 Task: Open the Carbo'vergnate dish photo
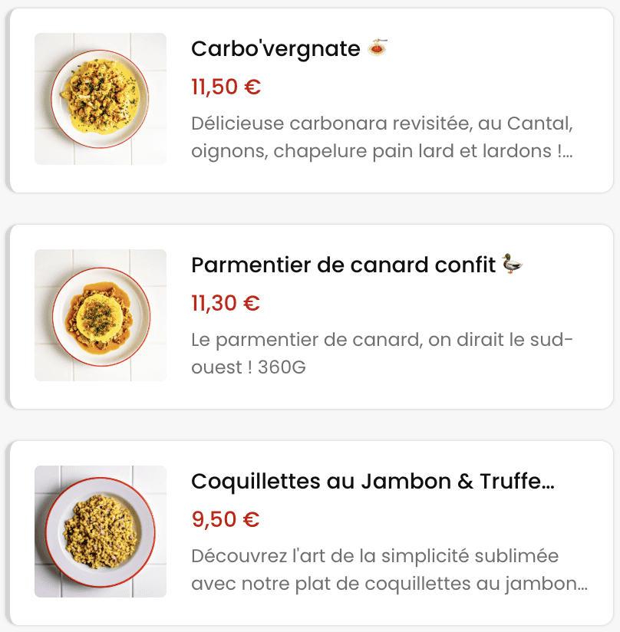101,99
